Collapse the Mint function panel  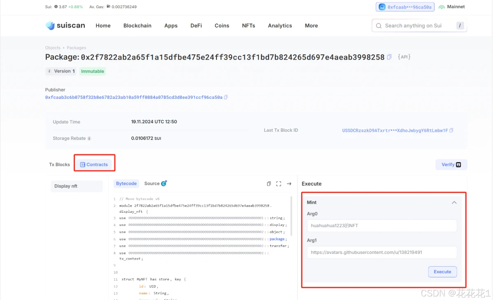(454, 202)
